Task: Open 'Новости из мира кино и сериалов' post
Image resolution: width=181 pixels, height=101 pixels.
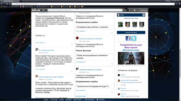Action: [51, 77]
